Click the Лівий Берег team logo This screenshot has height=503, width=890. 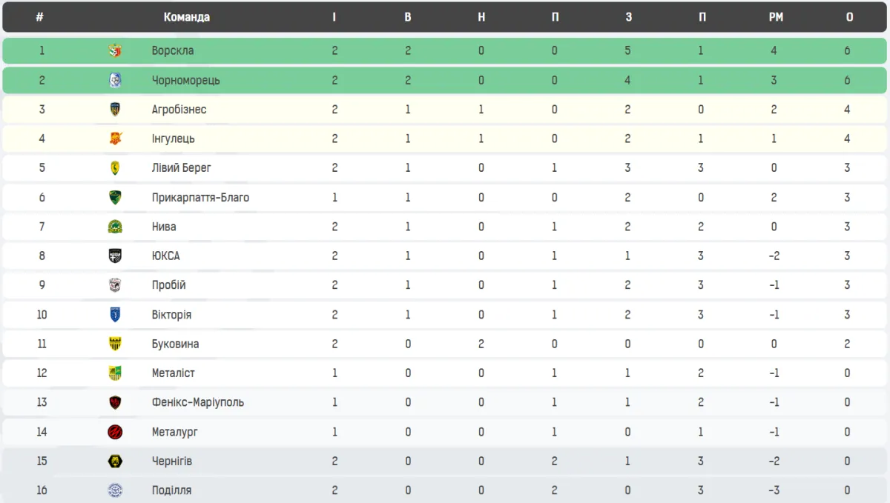tap(115, 168)
